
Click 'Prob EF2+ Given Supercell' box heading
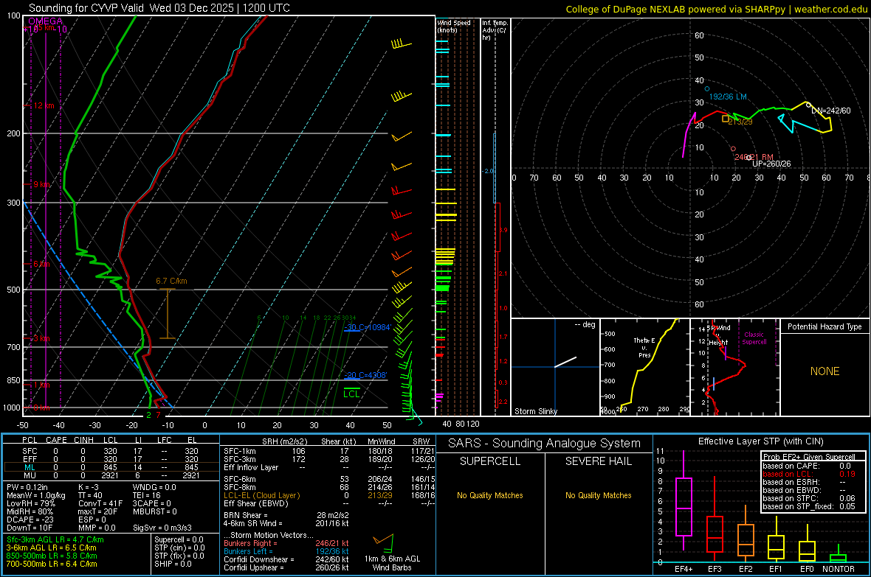pyautogui.click(x=809, y=457)
